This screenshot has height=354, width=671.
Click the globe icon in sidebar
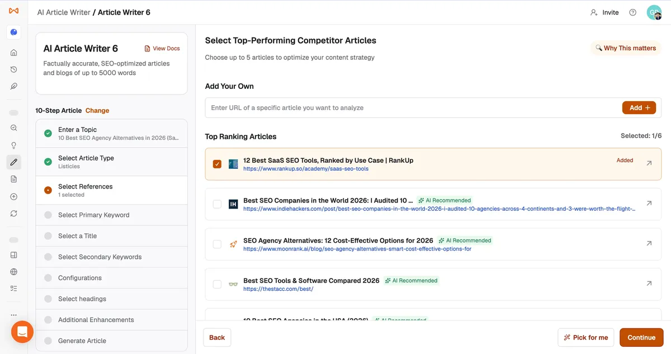(14, 272)
